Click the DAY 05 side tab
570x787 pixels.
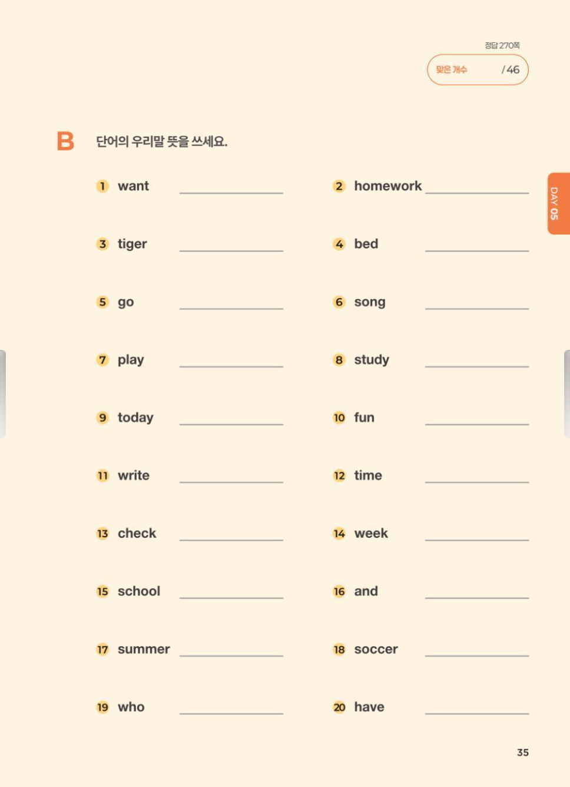point(558,203)
